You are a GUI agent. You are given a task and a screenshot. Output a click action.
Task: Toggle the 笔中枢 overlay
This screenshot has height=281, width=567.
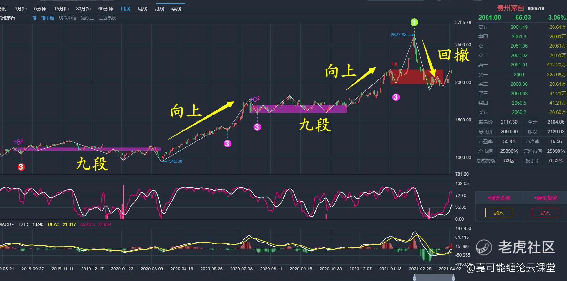48,18
